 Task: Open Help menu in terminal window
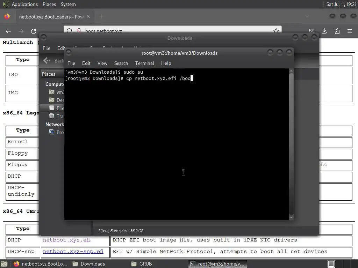pos(166,64)
